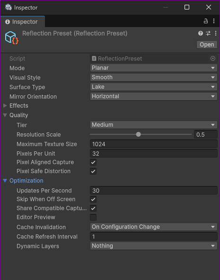220x280 pixels.
Task: Click the Open button
Action: click(207, 45)
